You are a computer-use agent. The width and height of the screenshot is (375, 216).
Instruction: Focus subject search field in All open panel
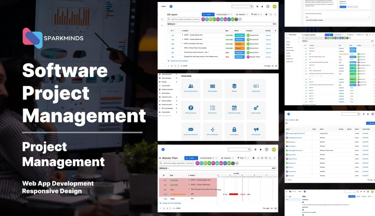pyautogui.click(x=183, y=19)
